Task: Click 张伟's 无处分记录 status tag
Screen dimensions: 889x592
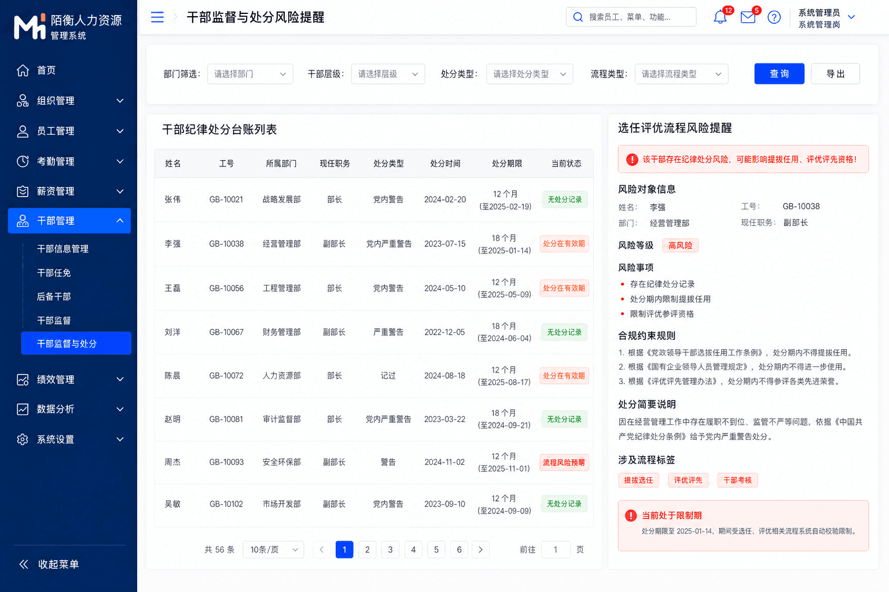Action: (565, 199)
